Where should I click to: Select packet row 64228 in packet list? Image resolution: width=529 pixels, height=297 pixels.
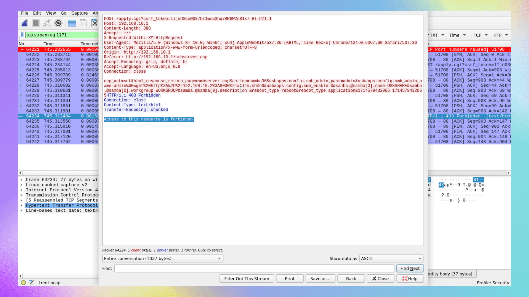coord(58,85)
